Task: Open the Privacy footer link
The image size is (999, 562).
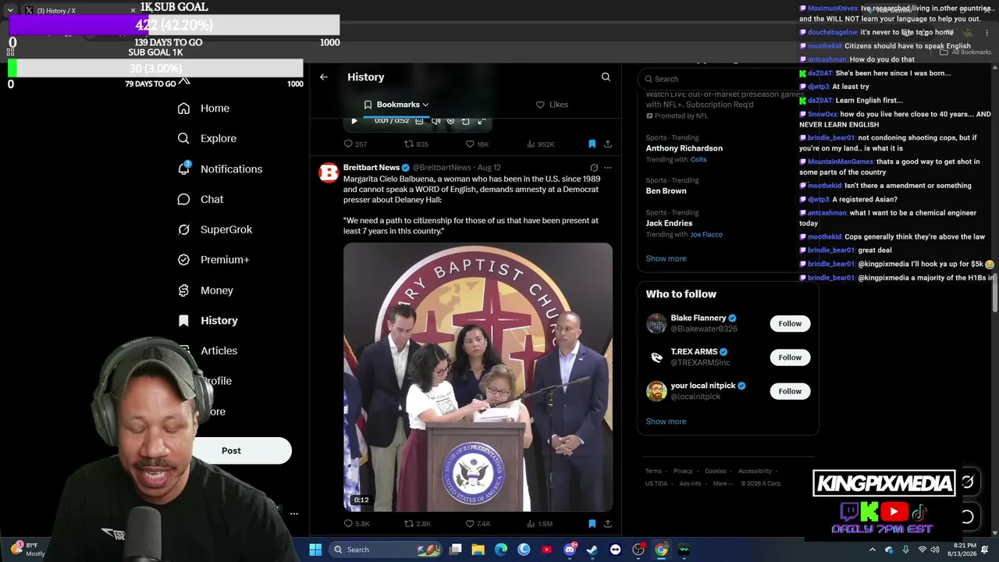Action: click(x=683, y=471)
